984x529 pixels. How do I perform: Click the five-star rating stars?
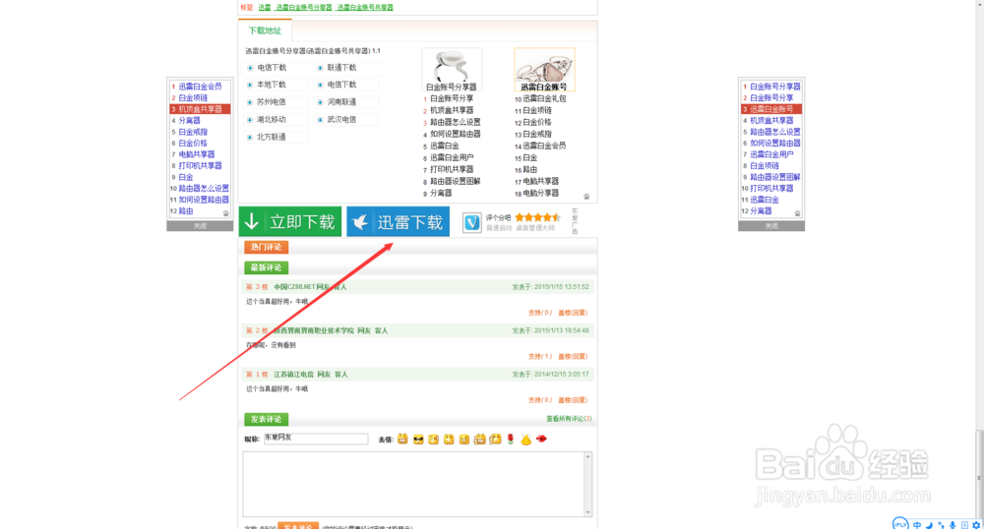pyautogui.click(x=538, y=217)
